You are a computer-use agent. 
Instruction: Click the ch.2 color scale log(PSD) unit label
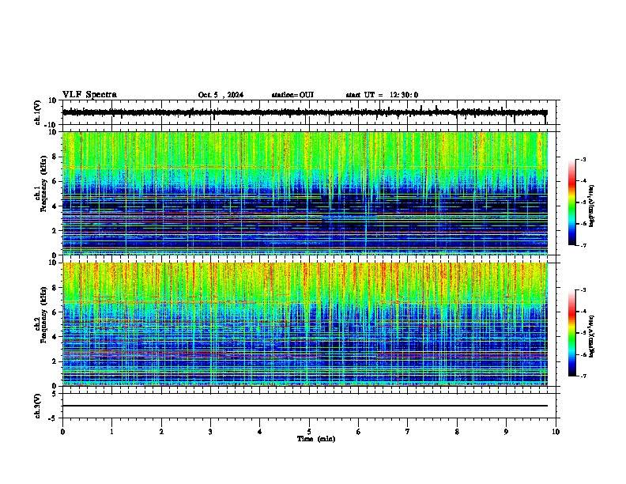[592, 336]
